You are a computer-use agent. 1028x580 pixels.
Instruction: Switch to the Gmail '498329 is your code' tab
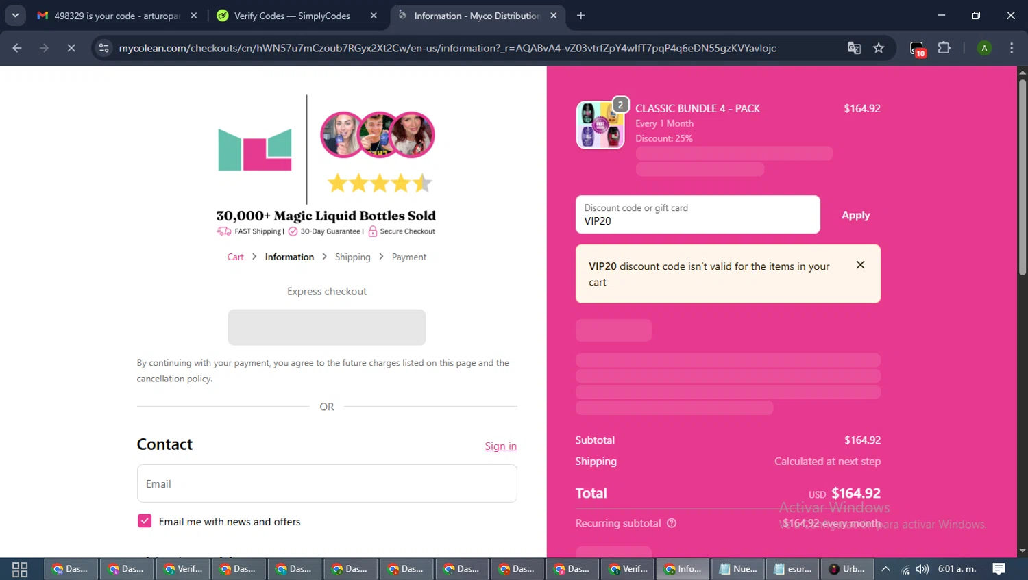tap(117, 16)
